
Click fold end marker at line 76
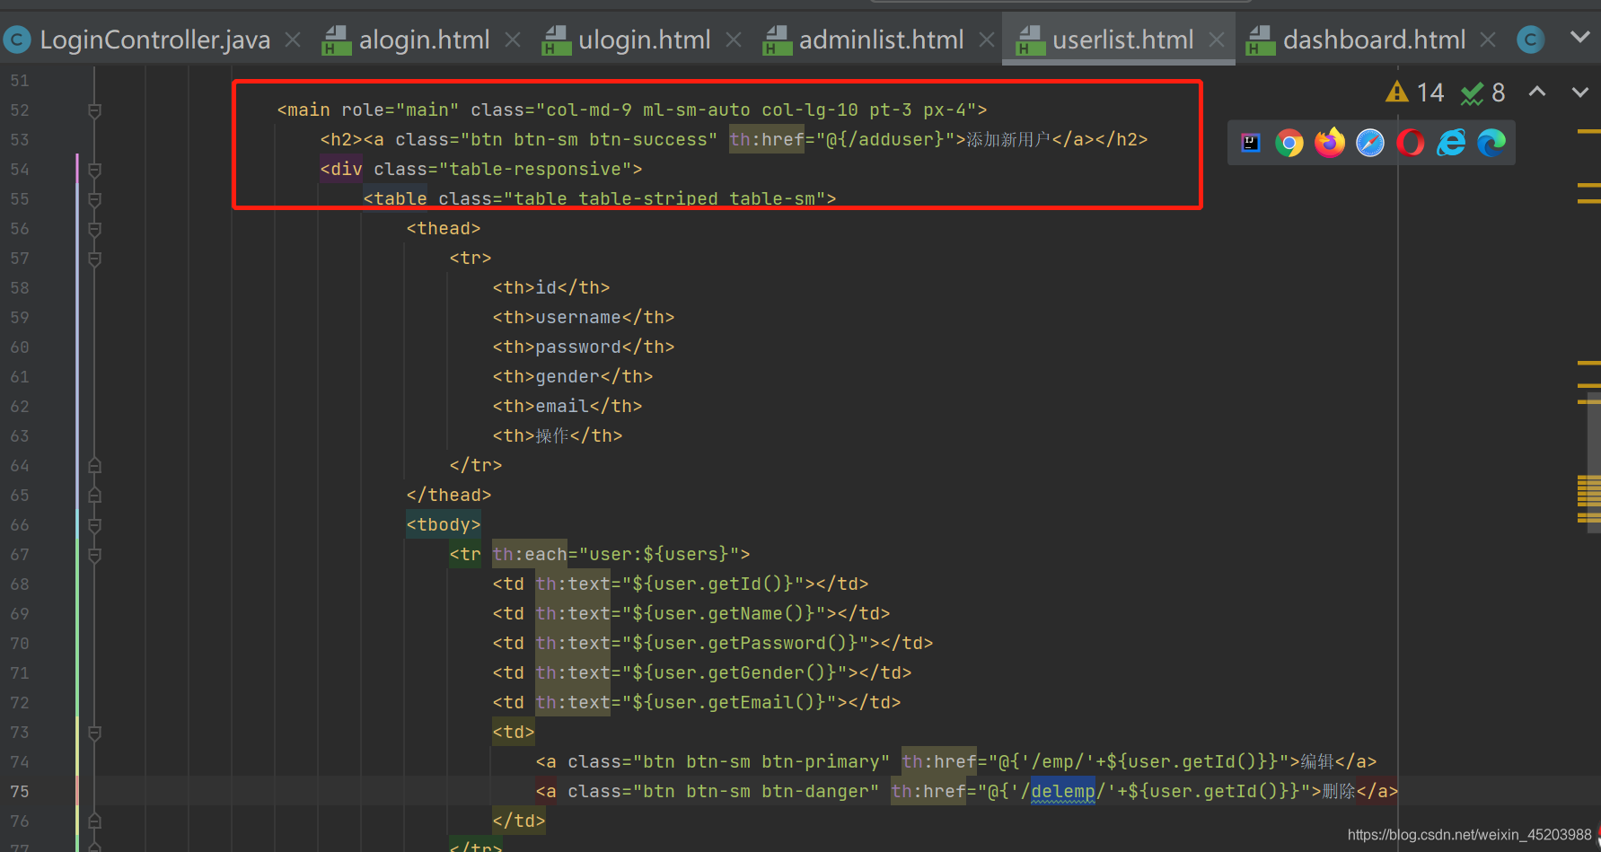(x=94, y=821)
